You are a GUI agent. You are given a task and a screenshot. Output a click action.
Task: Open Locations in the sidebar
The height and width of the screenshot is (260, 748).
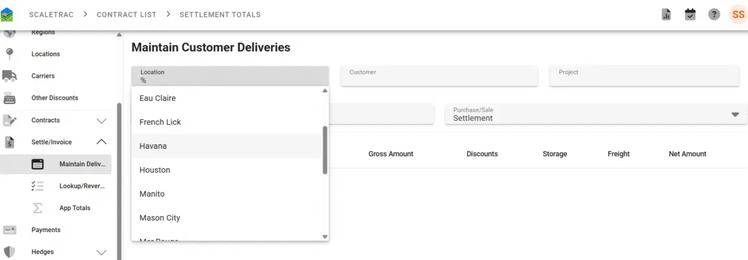pos(46,54)
